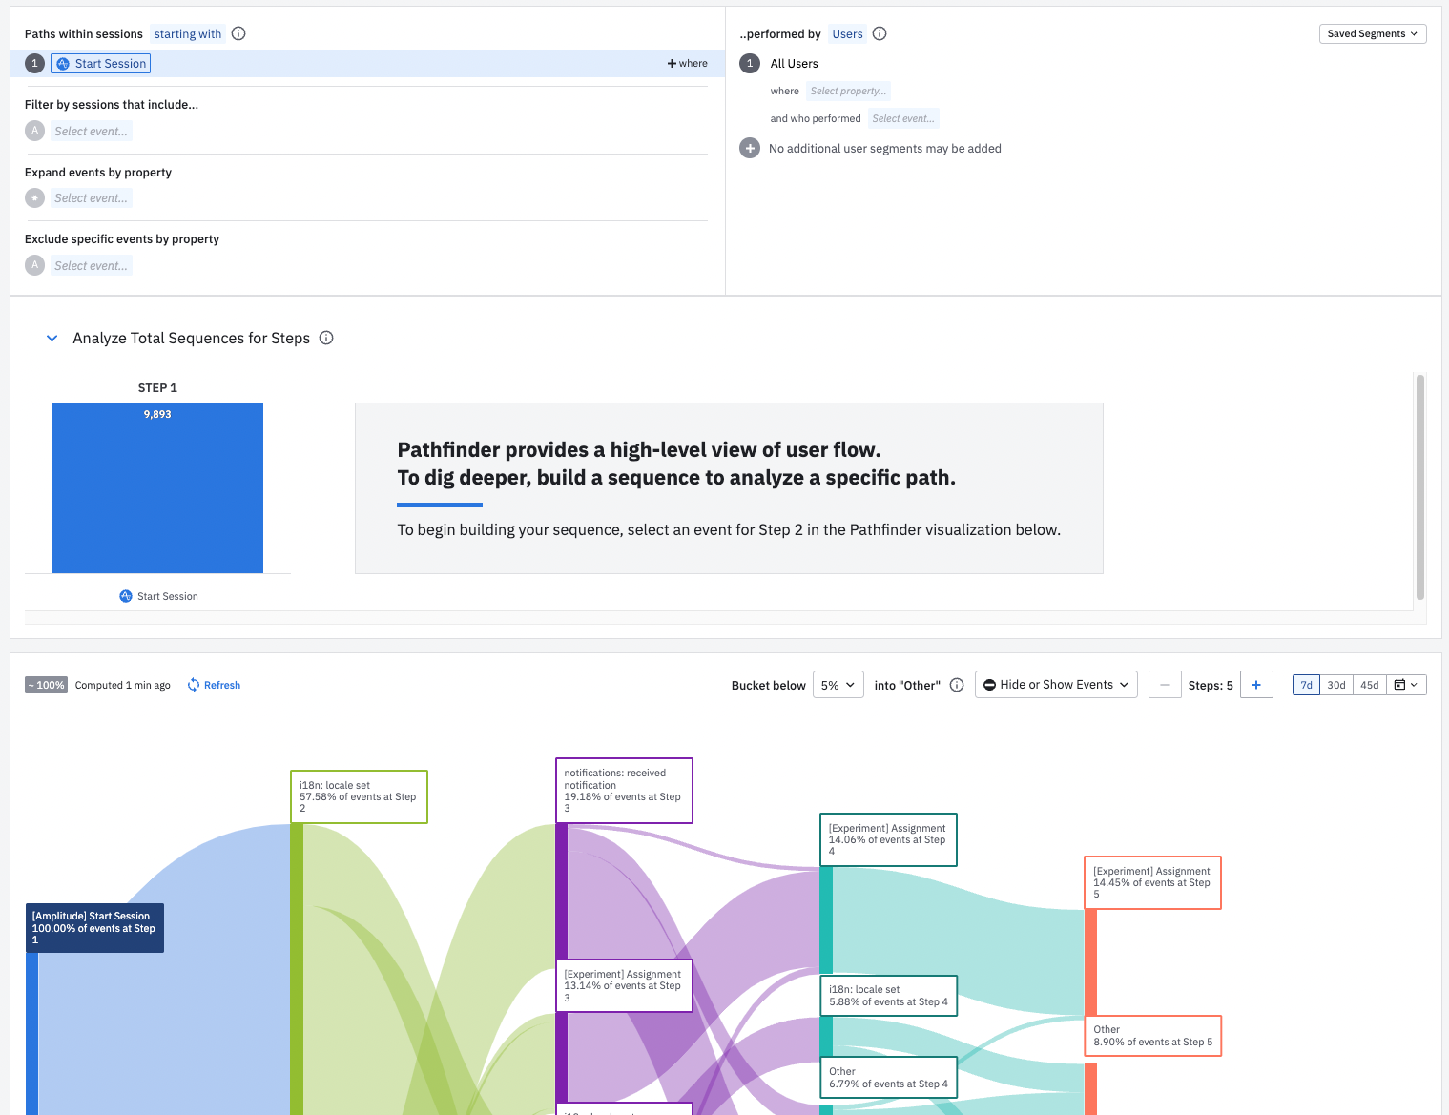Add user segment plus icon
The height and width of the screenshot is (1115, 1449).
750,148
